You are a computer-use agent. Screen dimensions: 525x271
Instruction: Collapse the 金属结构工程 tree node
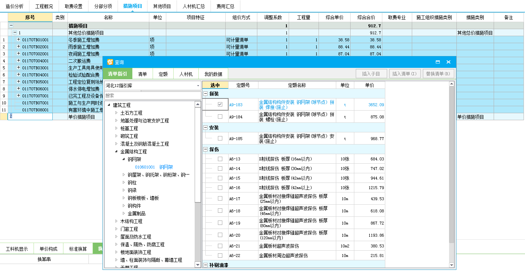pyautogui.click(x=117, y=152)
